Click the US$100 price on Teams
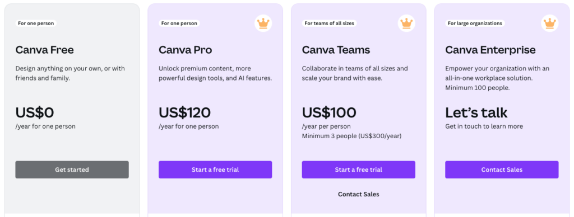The height and width of the screenshot is (217, 574). coord(329,112)
